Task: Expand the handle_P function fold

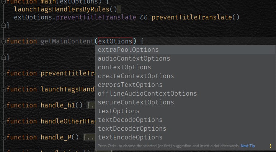Action: [3, 138]
